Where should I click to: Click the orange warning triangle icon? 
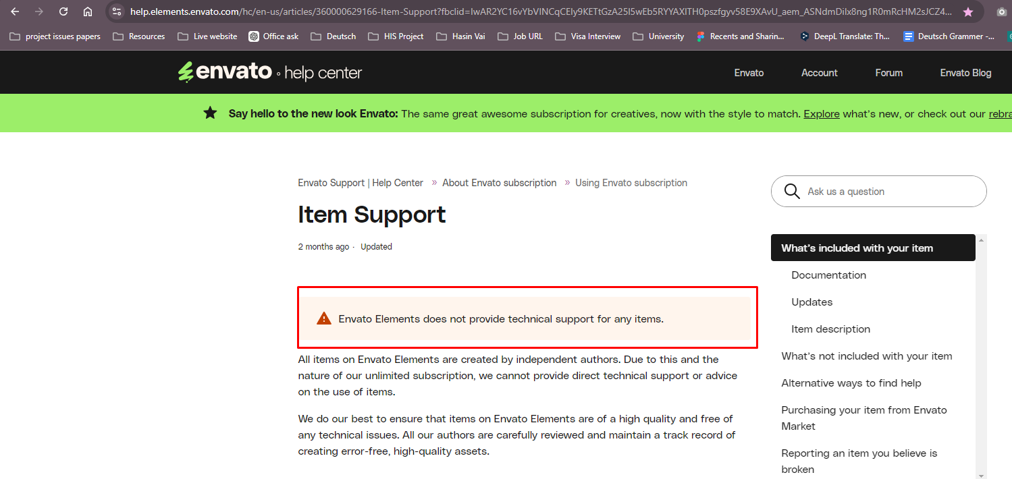pyautogui.click(x=324, y=318)
